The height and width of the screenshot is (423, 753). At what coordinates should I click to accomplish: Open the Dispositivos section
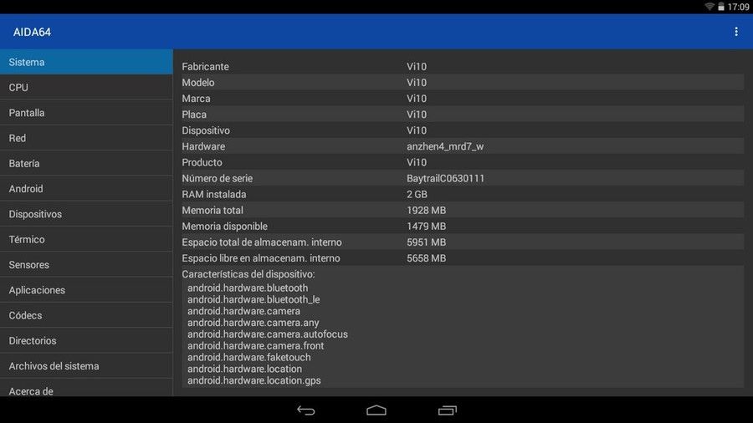[86, 214]
